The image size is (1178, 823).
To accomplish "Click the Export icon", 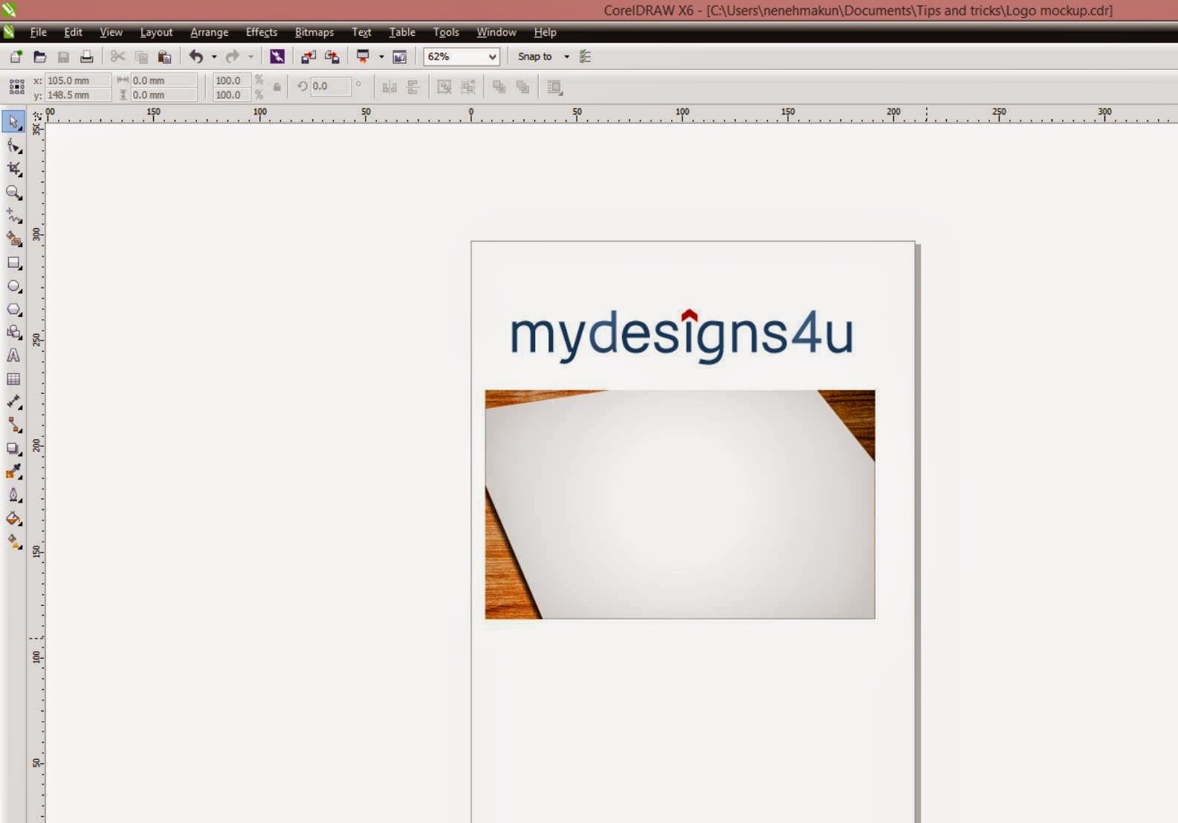I will [332, 57].
